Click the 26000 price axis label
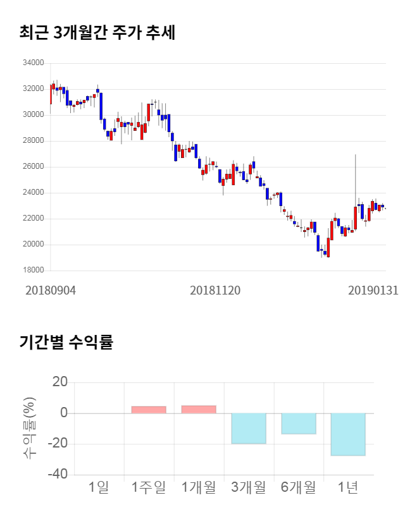 point(33,167)
